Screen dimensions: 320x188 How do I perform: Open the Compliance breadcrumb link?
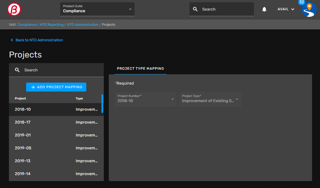click(x=27, y=24)
